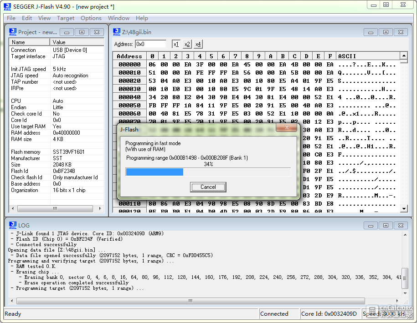Click the Connected status bar entry
This screenshot has width=417, height=323.
click(x=279, y=314)
